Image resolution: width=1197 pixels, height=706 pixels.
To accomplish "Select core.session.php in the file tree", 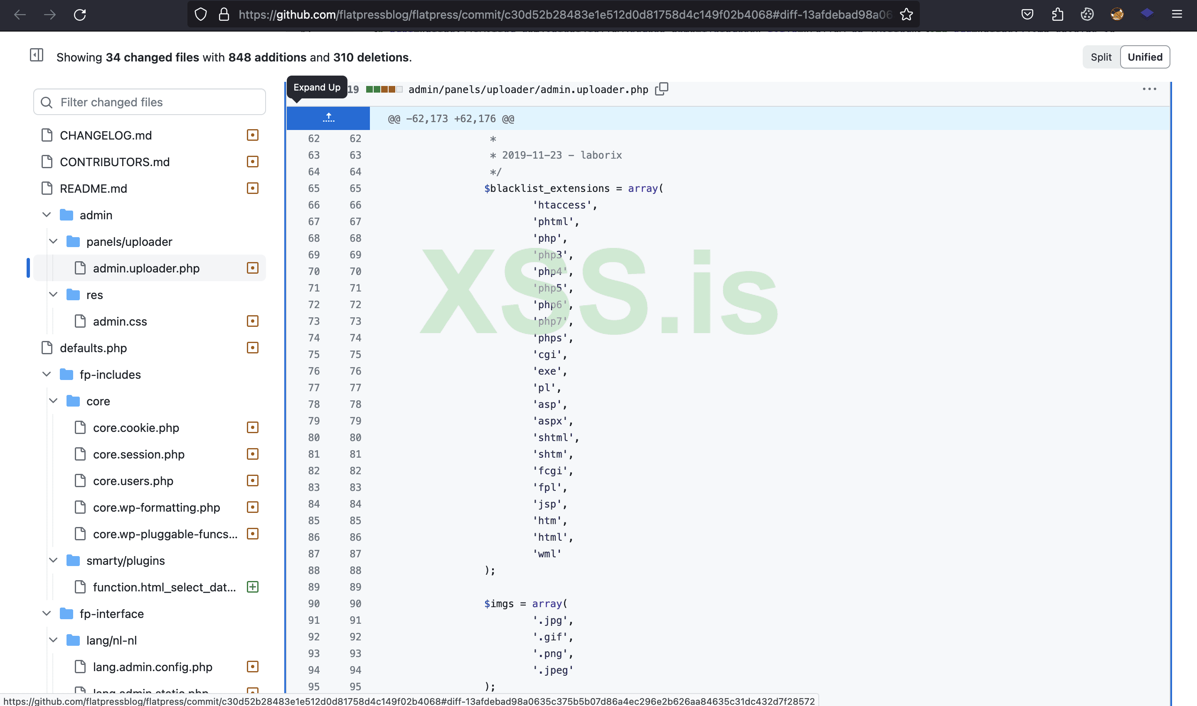I will pos(138,454).
